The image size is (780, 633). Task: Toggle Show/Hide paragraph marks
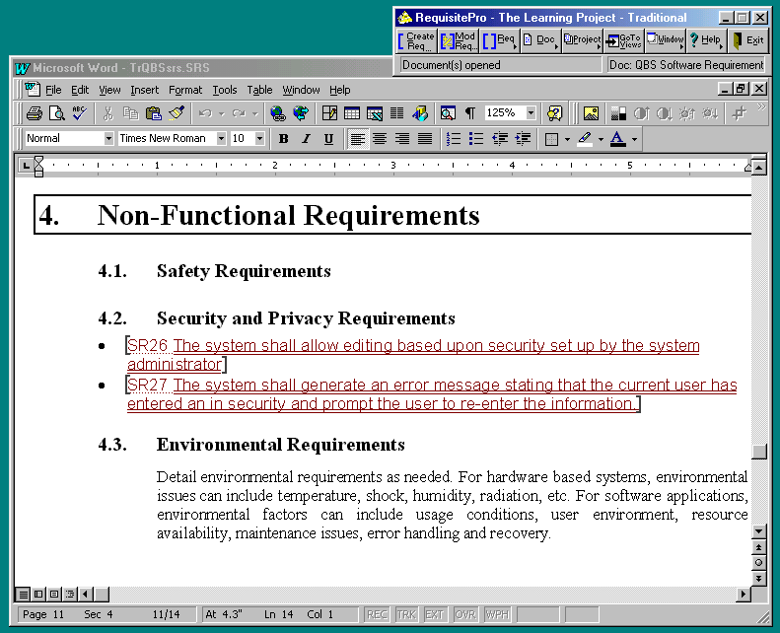[470, 113]
